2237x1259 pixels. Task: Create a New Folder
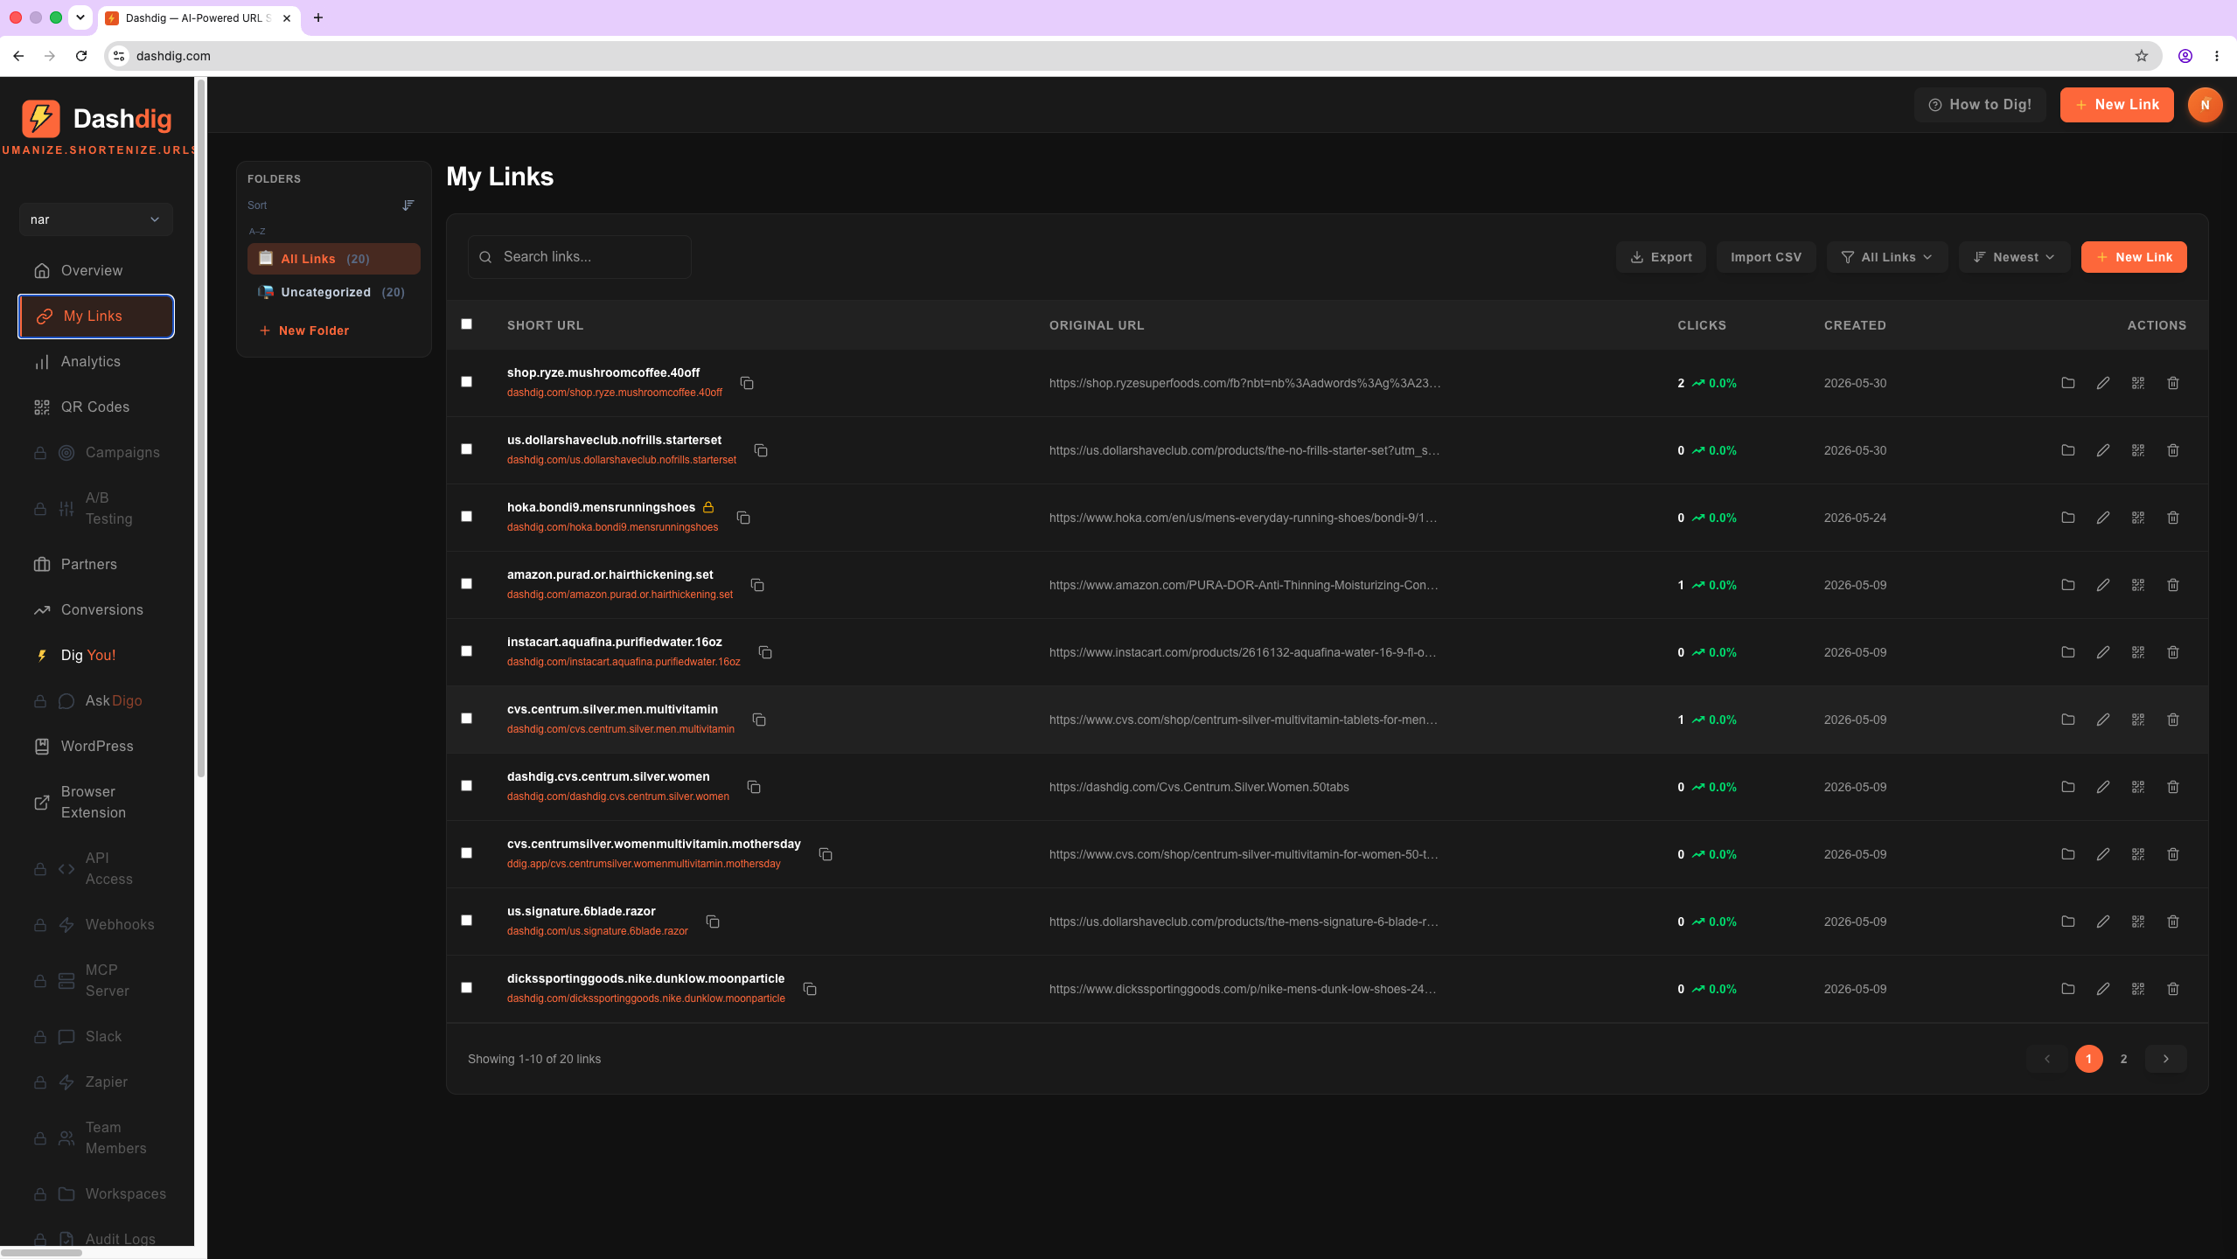pyautogui.click(x=304, y=330)
